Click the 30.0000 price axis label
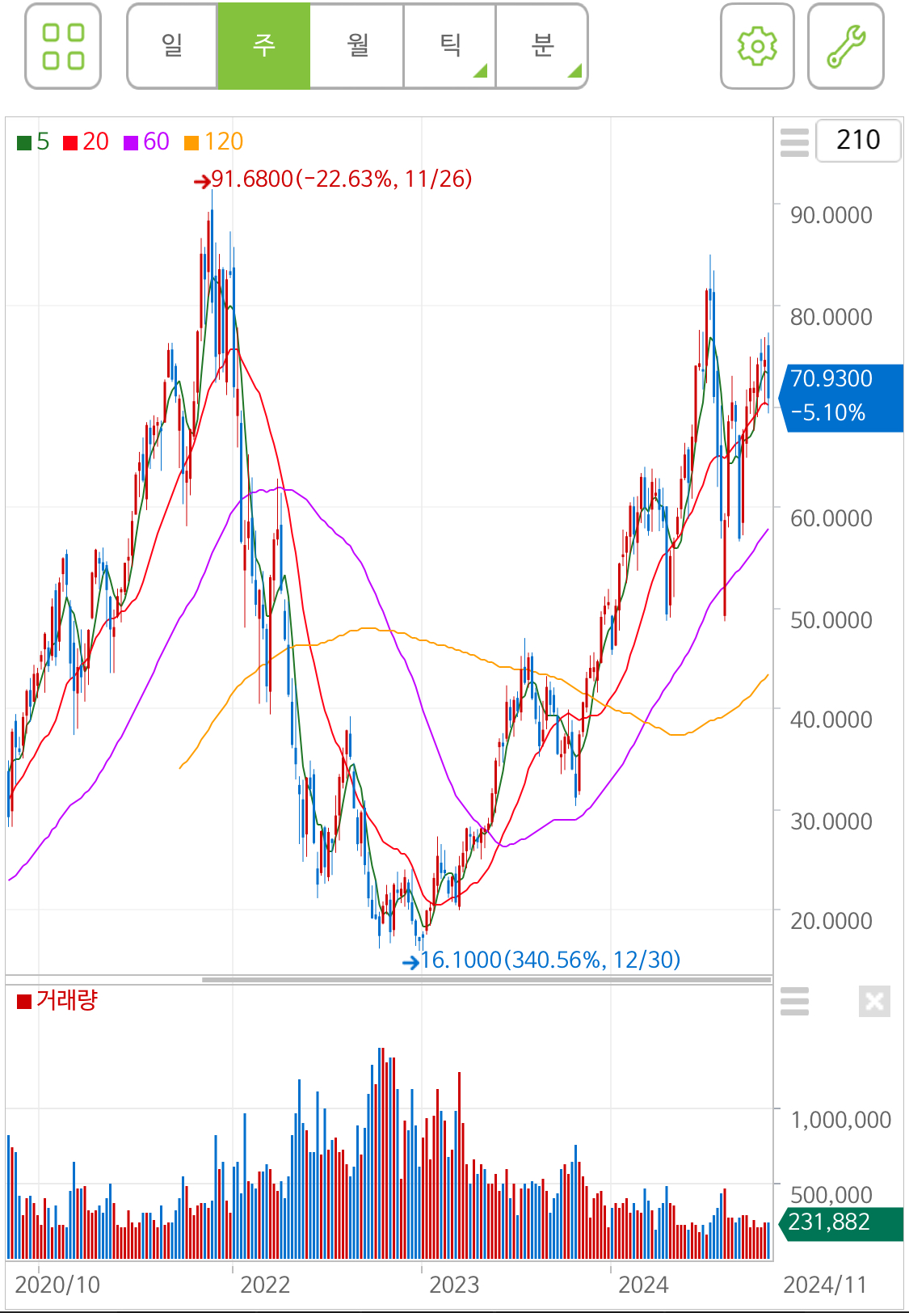The height and width of the screenshot is (1313, 909). pos(831,821)
